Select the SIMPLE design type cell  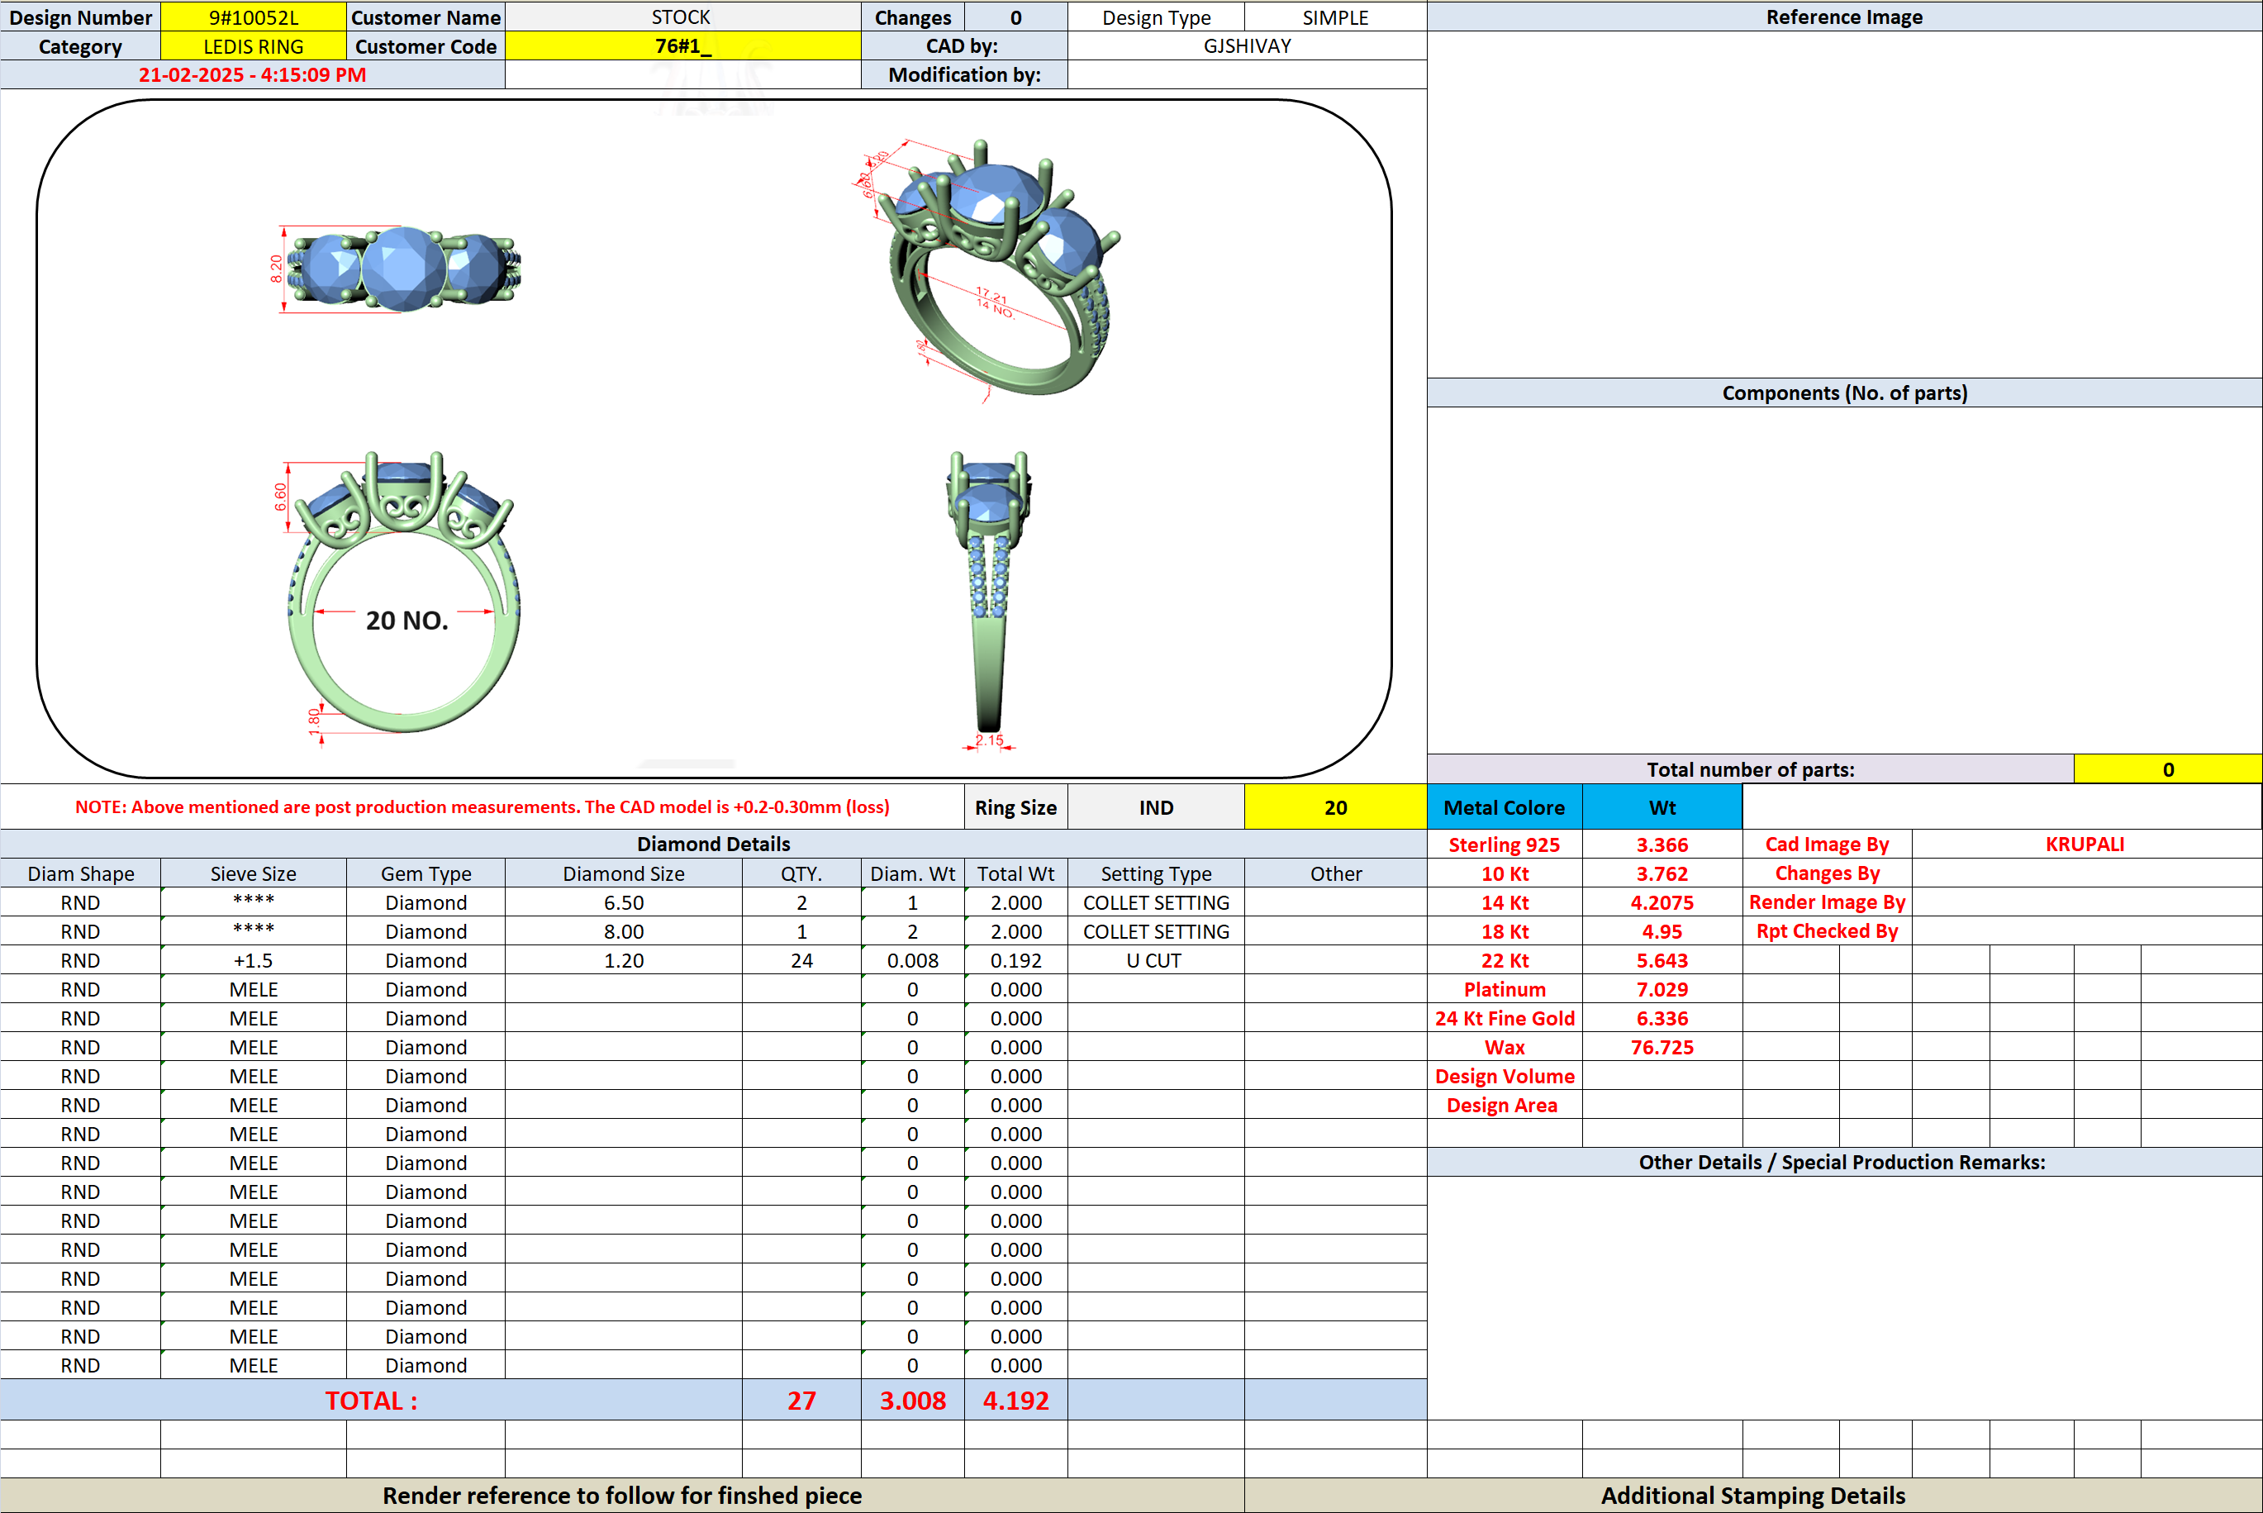[1336, 17]
